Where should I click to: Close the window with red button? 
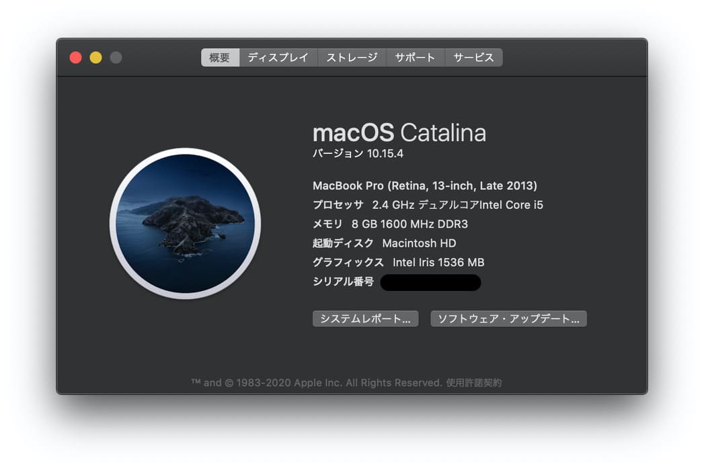coord(75,57)
